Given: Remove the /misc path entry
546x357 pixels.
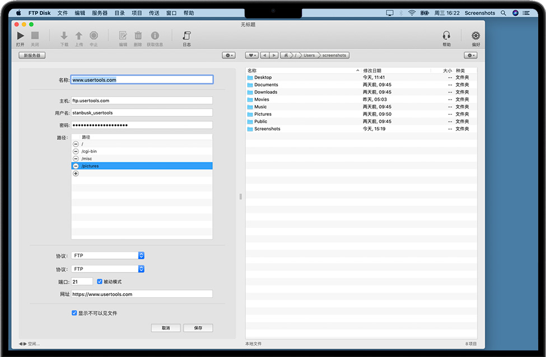Looking at the screenshot, I should [76, 158].
